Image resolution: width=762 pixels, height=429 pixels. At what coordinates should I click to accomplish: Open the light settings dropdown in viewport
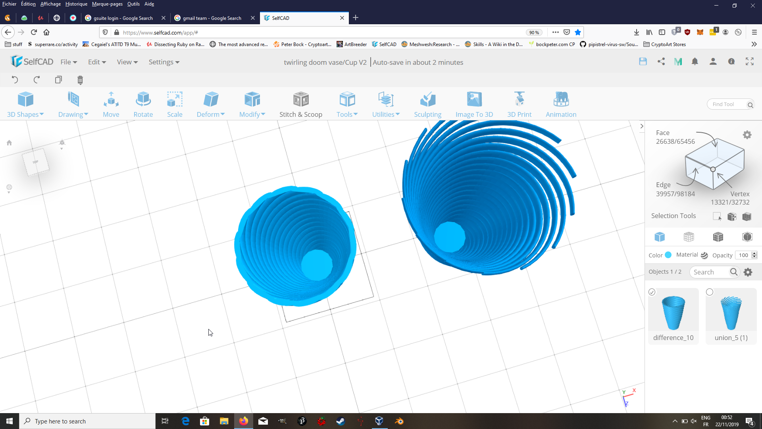tap(9, 189)
